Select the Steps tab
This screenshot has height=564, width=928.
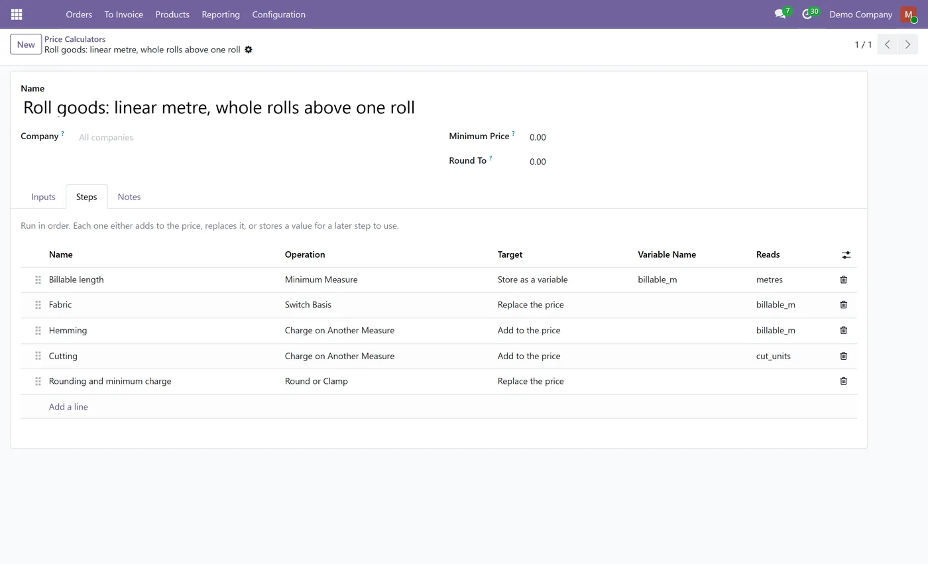pos(86,197)
